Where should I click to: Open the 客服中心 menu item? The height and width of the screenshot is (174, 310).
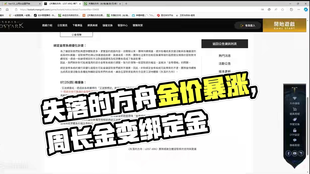(123, 25)
